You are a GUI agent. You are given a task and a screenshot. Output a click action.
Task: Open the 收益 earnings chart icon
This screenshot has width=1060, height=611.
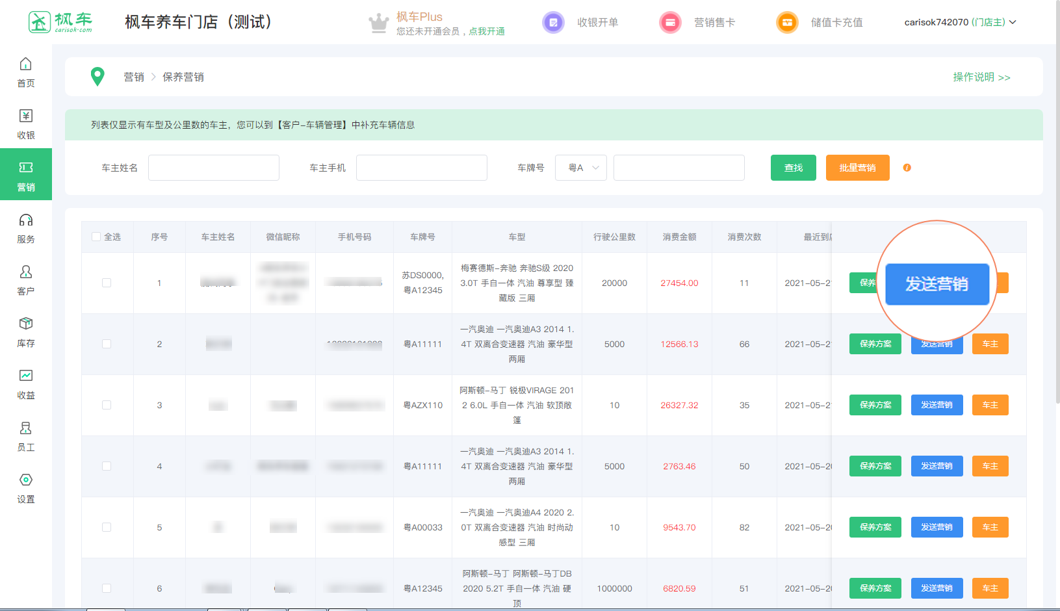[25, 376]
